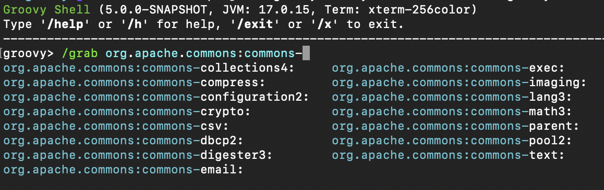The height and width of the screenshot is (190, 604).
Task: Click the block cursor after commons-
Action: pyautogui.click(x=306, y=53)
